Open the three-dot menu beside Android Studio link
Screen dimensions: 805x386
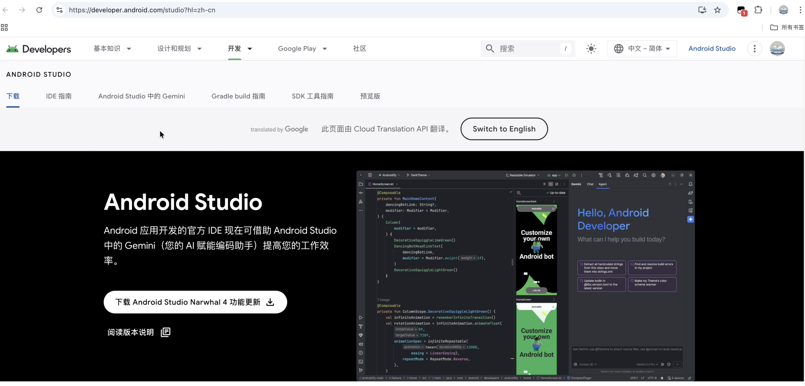coord(754,49)
